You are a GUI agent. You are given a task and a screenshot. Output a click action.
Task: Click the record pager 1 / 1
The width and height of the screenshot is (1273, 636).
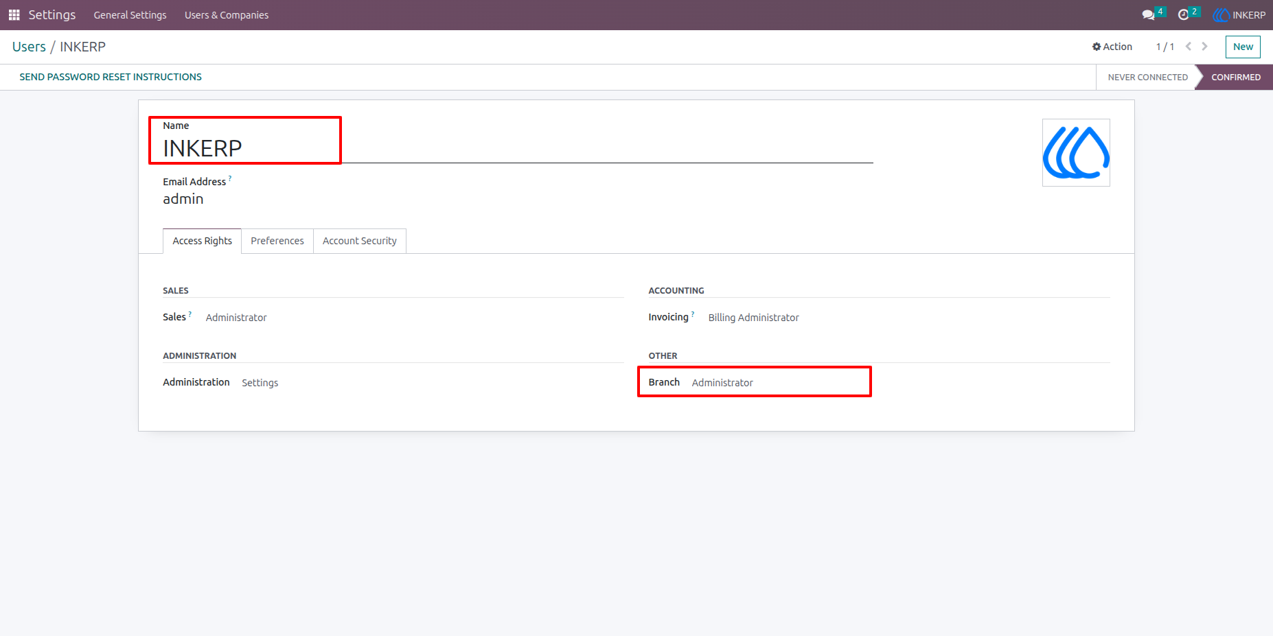1165,47
